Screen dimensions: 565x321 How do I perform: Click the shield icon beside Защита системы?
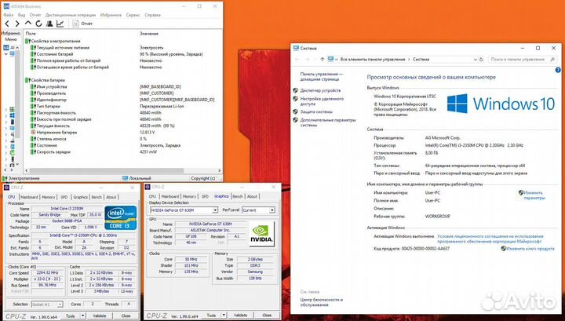[x=296, y=111]
